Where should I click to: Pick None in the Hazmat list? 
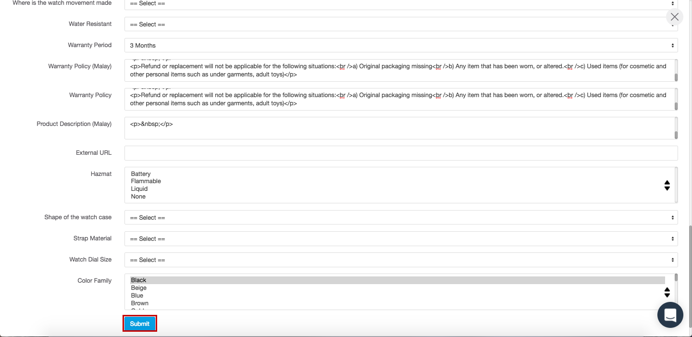pyautogui.click(x=138, y=197)
